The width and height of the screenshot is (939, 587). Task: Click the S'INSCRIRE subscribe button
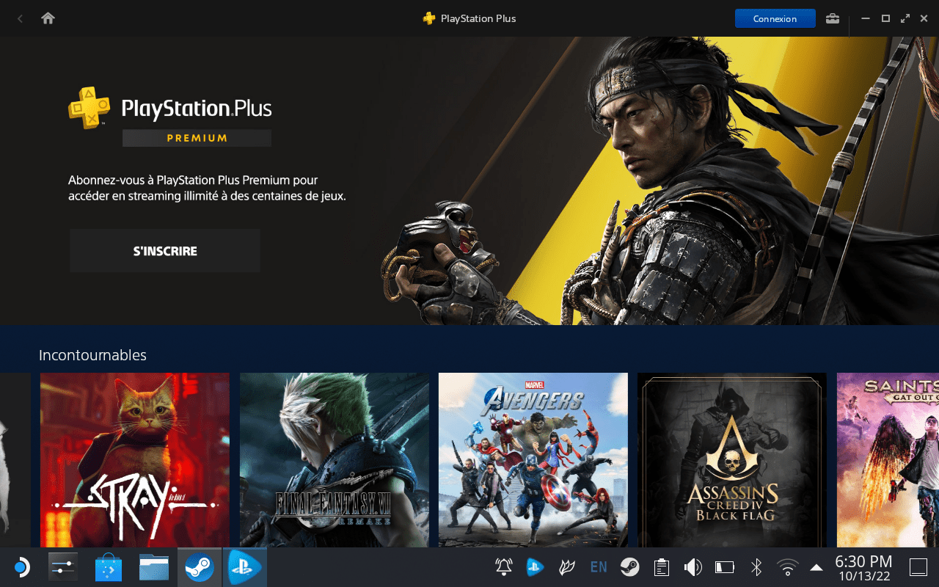(x=165, y=251)
